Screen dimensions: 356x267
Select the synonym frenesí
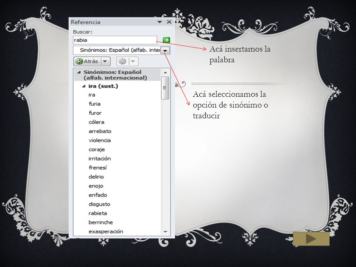(98, 168)
